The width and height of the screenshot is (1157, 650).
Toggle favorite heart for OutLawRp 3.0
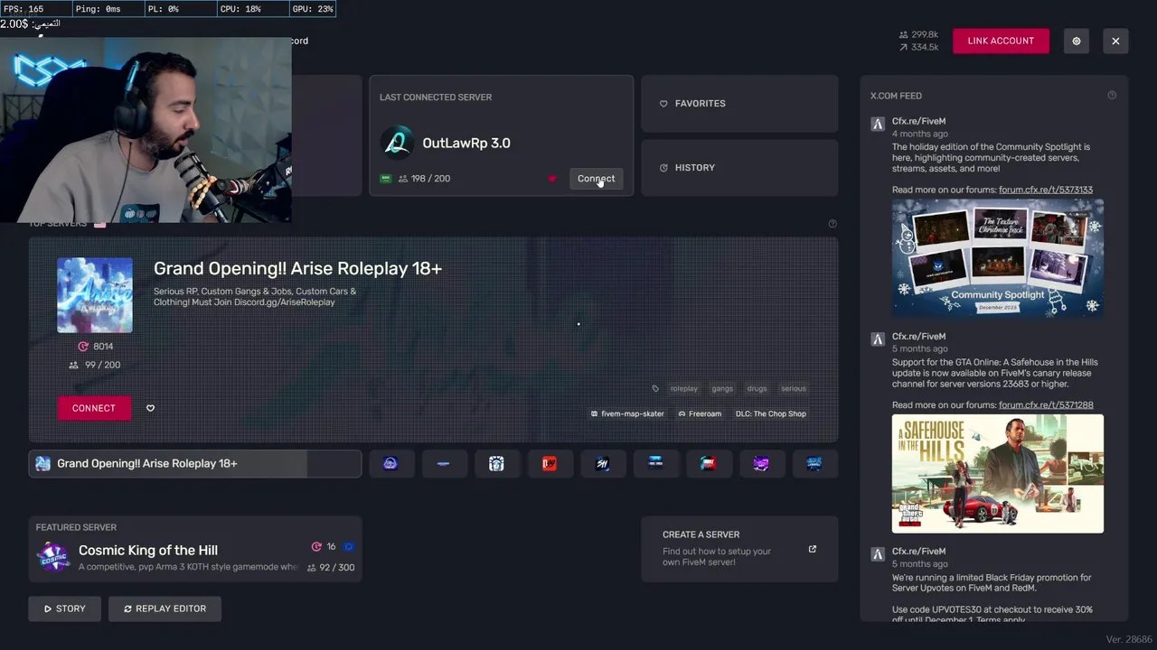coord(552,179)
